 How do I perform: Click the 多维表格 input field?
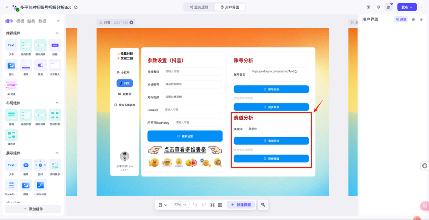(x=192, y=71)
